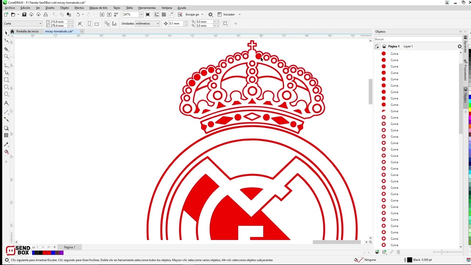Screen dimensions: 471x265
Task: Switch to Pantalla de inicio tab
Action: click(x=27, y=31)
